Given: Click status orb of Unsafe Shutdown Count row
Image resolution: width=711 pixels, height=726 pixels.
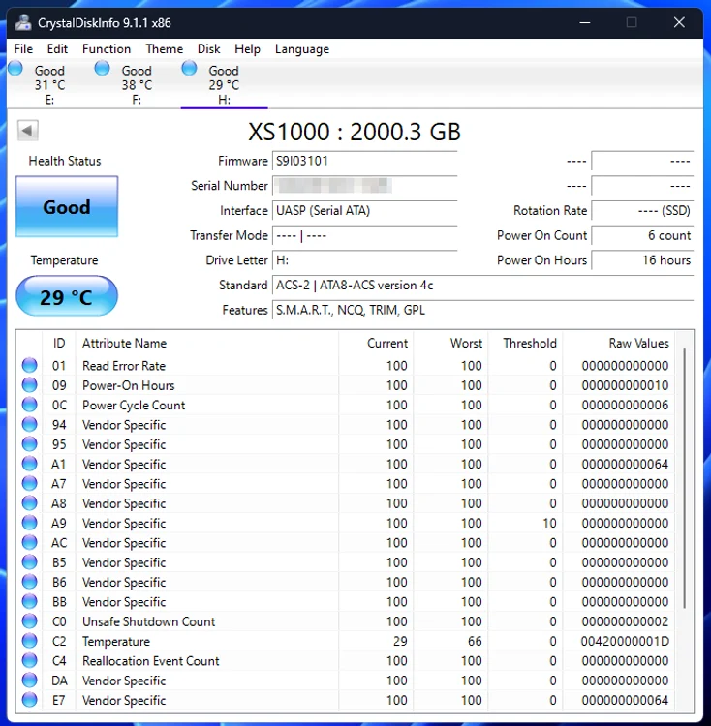Looking at the screenshot, I should pos(30,620).
